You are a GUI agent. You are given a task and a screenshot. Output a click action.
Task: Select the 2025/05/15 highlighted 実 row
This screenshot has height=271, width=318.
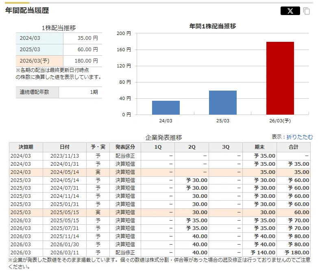[160, 212]
